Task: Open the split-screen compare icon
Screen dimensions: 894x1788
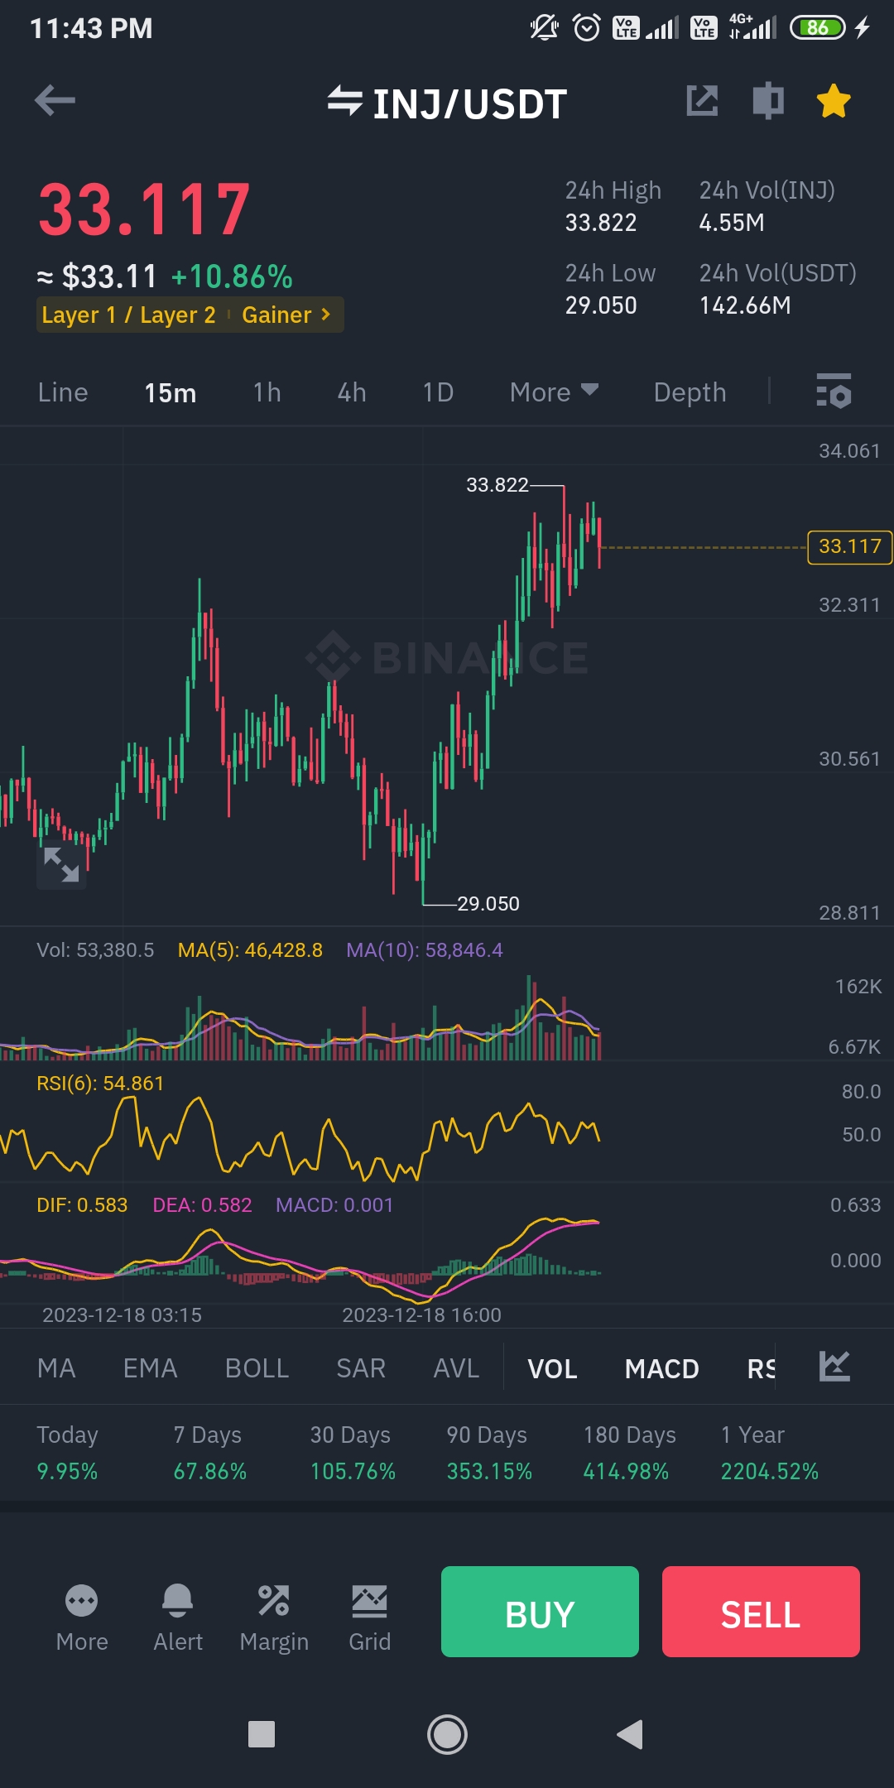Action: (x=768, y=101)
